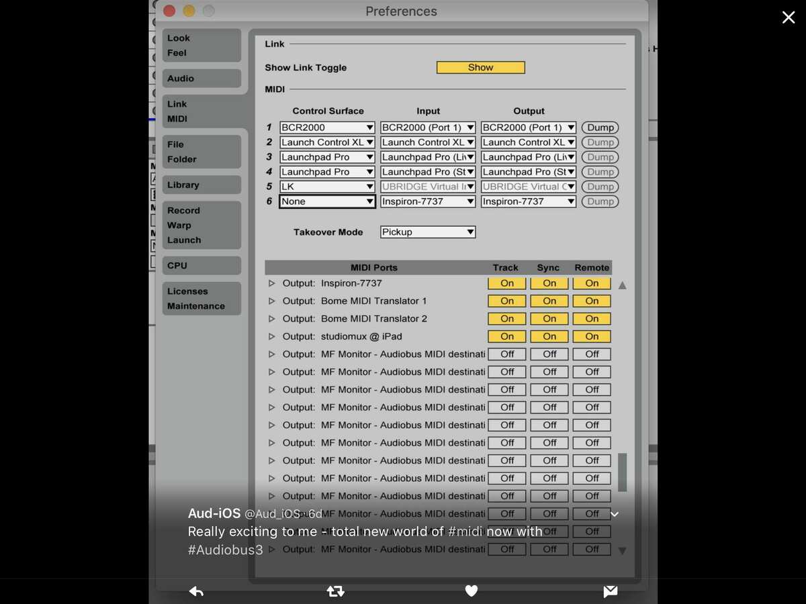Image resolution: width=806 pixels, height=604 pixels.
Task: Toggle Remote for studiomux @ iPad output
Action: coord(592,337)
